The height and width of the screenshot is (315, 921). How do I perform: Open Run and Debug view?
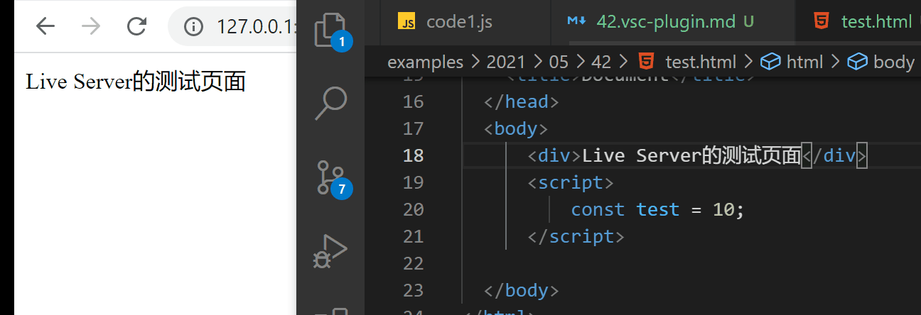click(x=330, y=252)
